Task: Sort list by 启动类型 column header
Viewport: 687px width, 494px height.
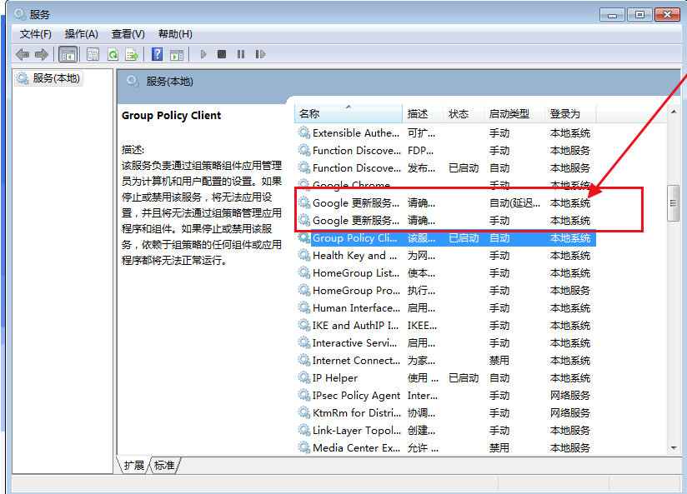Action: (x=509, y=114)
